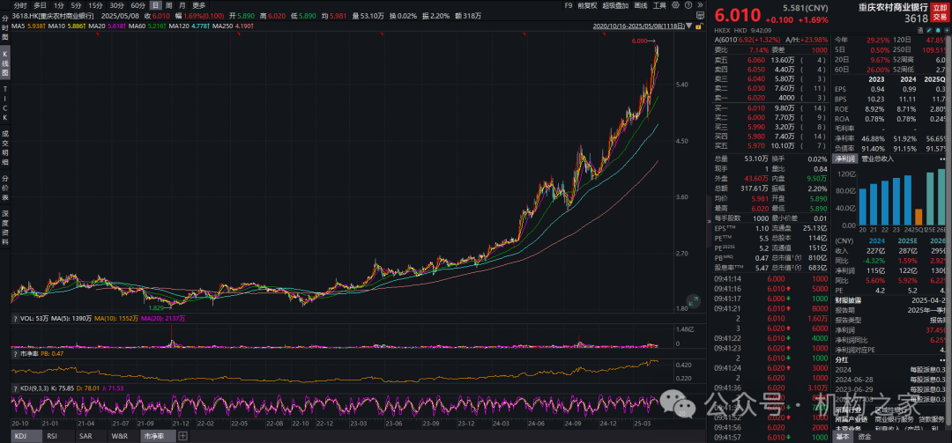
Task: Click the 财报披露 section header
Action: point(848,299)
